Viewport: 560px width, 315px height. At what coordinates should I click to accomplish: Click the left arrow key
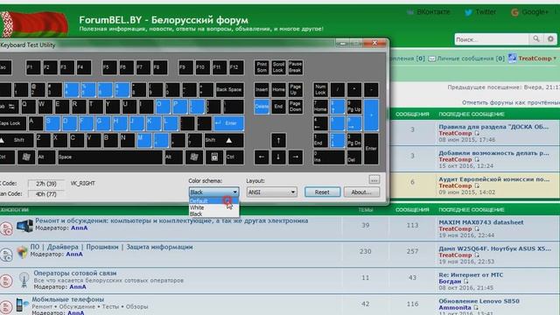pos(262,157)
